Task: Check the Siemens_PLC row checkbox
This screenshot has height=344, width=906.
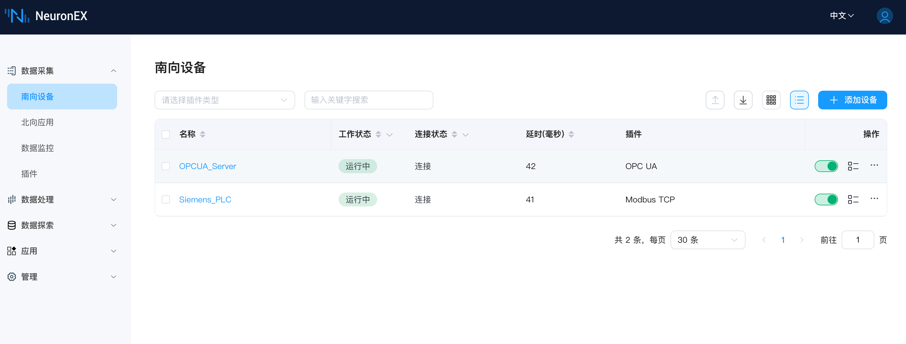Action: [x=166, y=199]
